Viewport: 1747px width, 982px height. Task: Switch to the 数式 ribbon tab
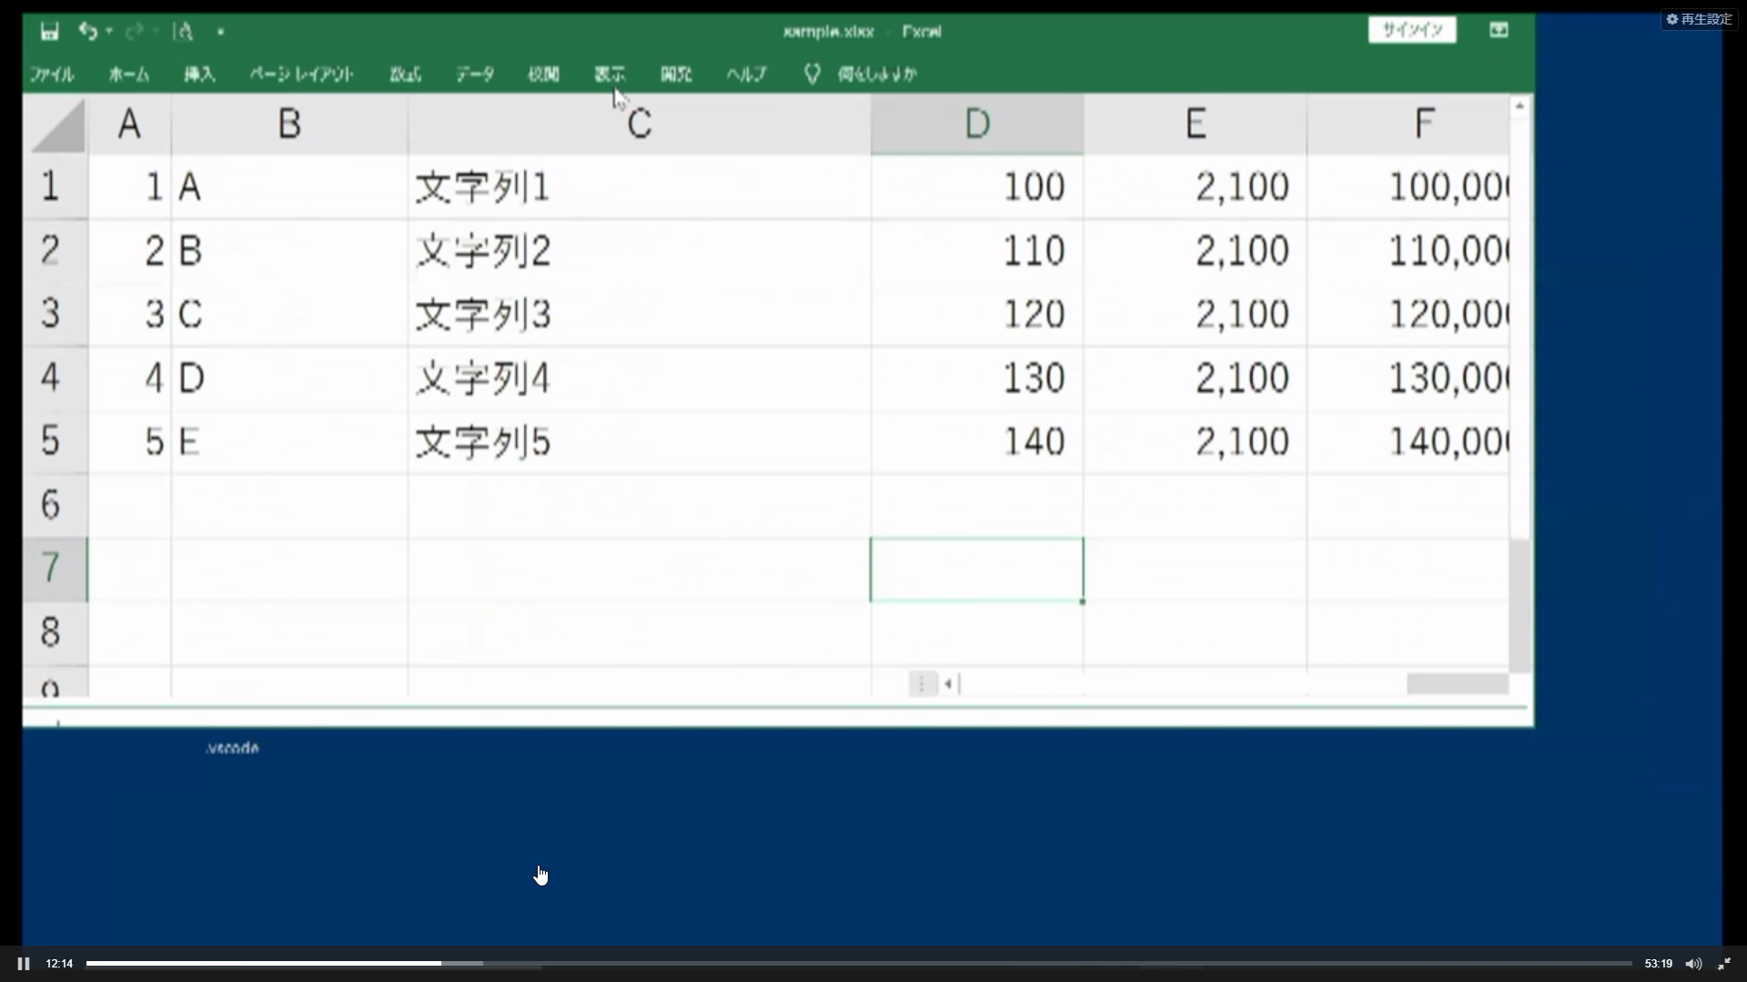(x=405, y=74)
